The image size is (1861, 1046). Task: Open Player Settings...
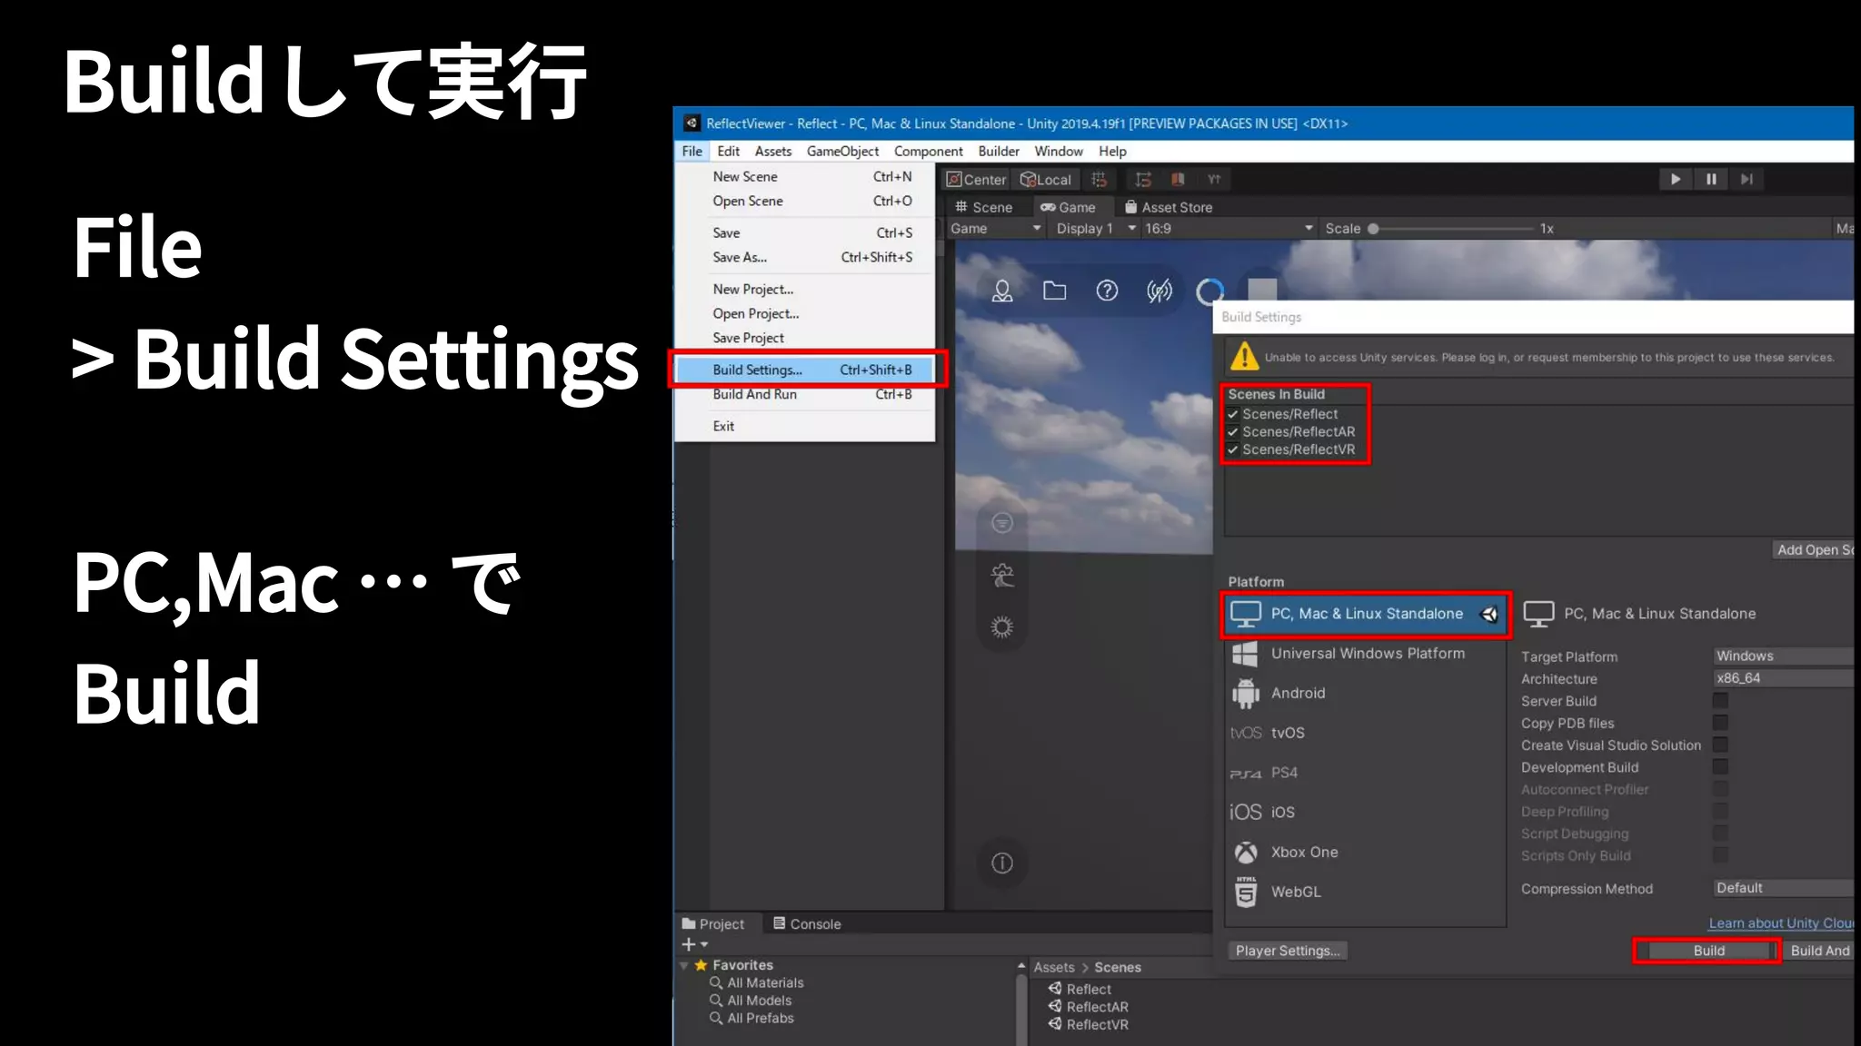pyautogui.click(x=1288, y=951)
